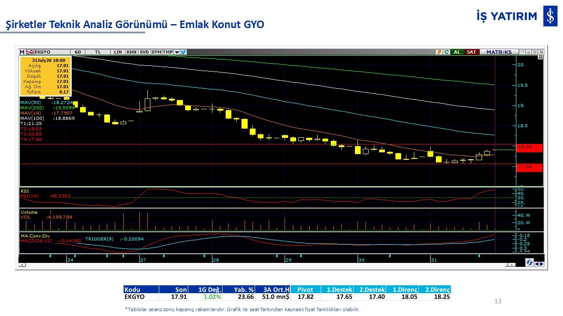Click the MATRIKS brand button
The height and width of the screenshot is (316, 563).
click(499, 52)
